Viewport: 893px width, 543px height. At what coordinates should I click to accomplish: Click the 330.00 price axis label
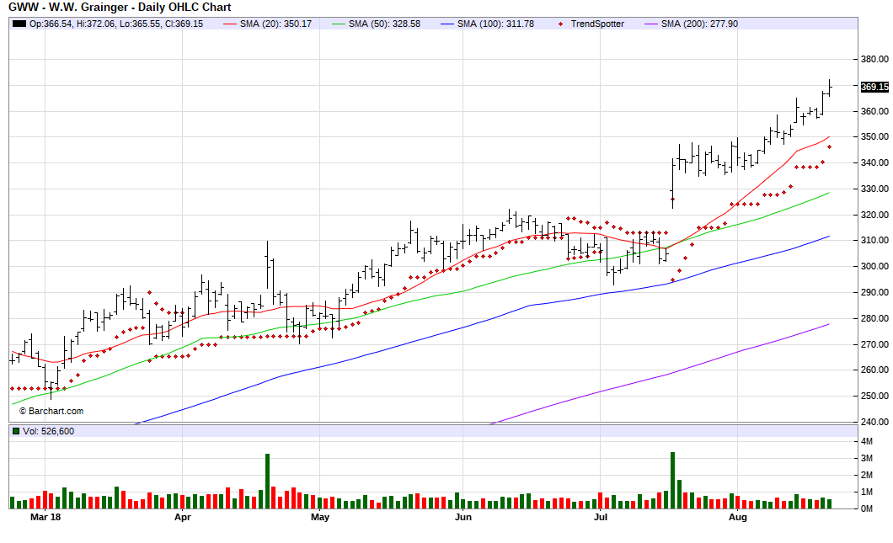point(874,189)
